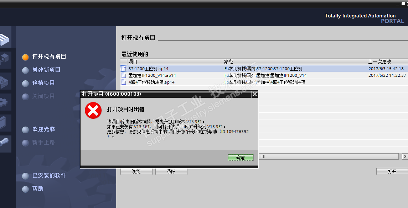Screen dimensions: 408x208
Task: Click dialog title 打开项目 (4600:000103)
Action: click(112, 94)
